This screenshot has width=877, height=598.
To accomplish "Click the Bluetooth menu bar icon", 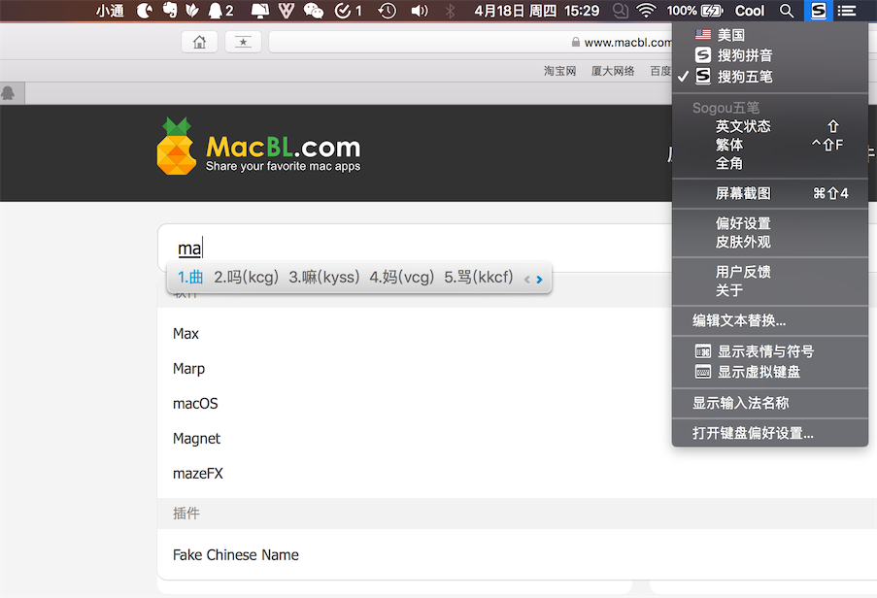I will pos(450,11).
